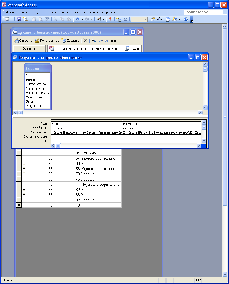This screenshot has height=284, width=229.
Task: Click the Undo arrow icon
Action: 77,19
